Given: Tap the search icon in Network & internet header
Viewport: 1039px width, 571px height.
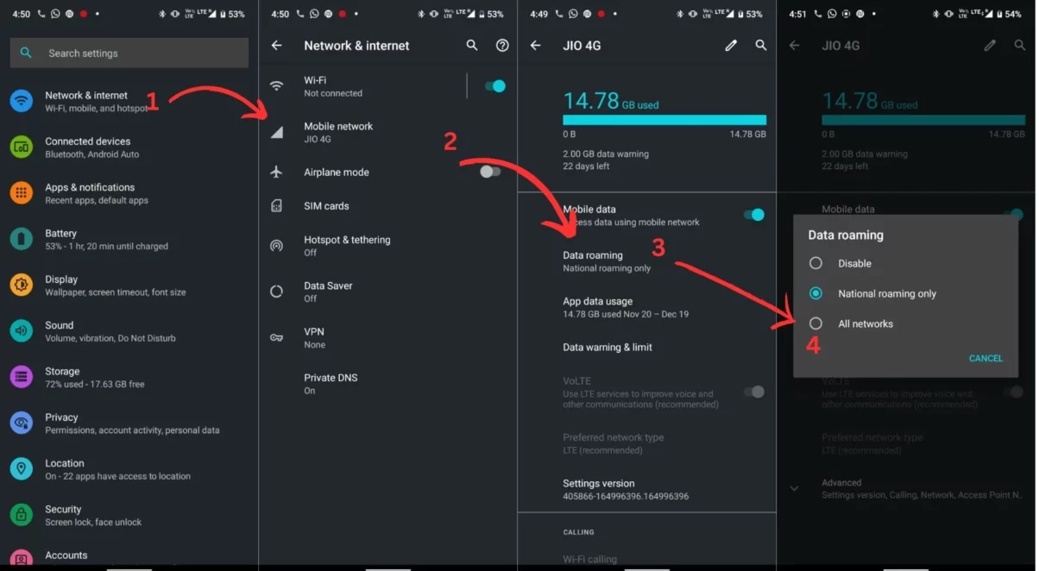Looking at the screenshot, I should (x=472, y=46).
